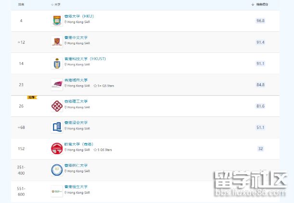The width and height of the screenshot is (294, 203).
Task: Open the Chinese University of Hong Kong crest
Action: pos(57,42)
